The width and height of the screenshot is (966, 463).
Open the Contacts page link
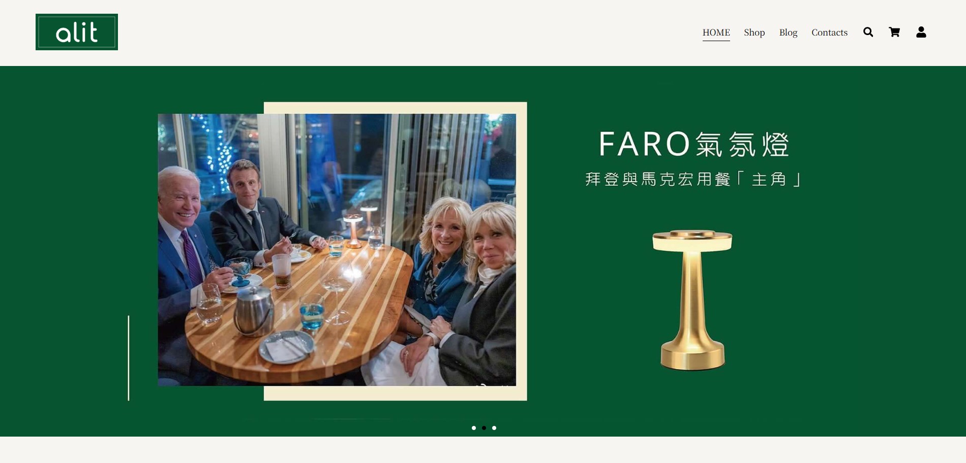(x=829, y=32)
